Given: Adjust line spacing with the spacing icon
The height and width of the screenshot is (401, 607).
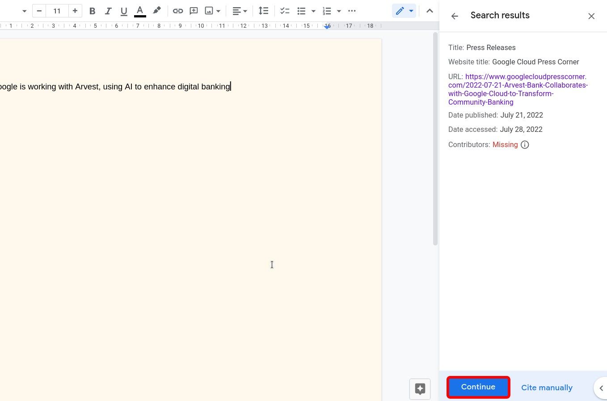Looking at the screenshot, I should [264, 11].
